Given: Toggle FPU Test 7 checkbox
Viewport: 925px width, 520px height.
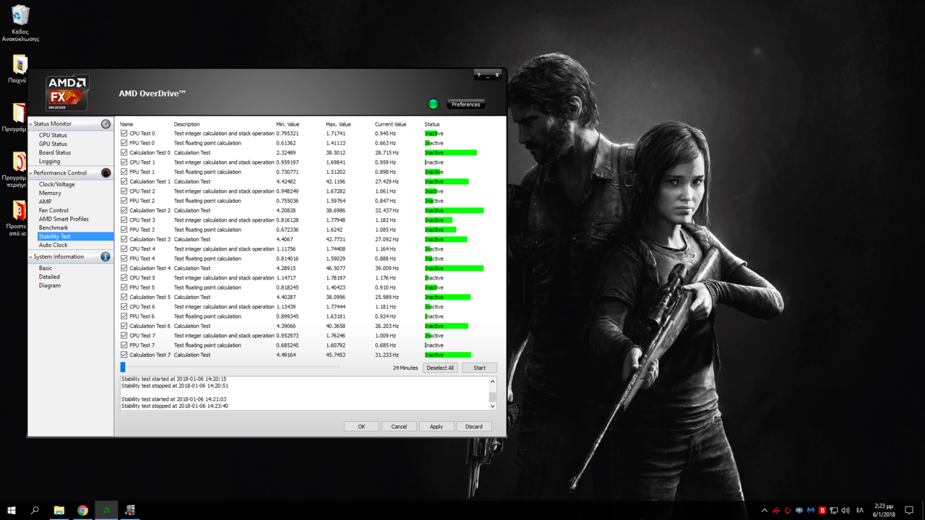Looking at the screenshot, I should 124,345.
